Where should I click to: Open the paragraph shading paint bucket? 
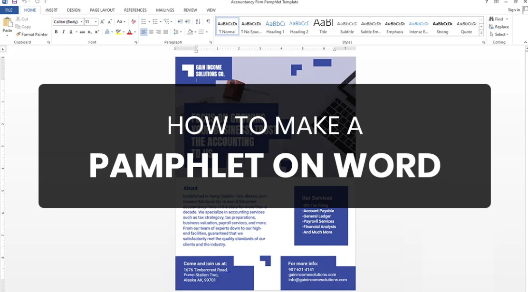pyautogui.click(x=190, y=32)
